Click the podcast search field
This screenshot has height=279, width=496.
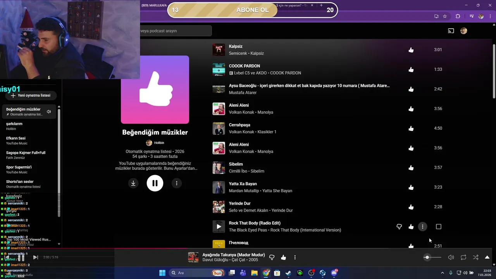pos(176,31)
